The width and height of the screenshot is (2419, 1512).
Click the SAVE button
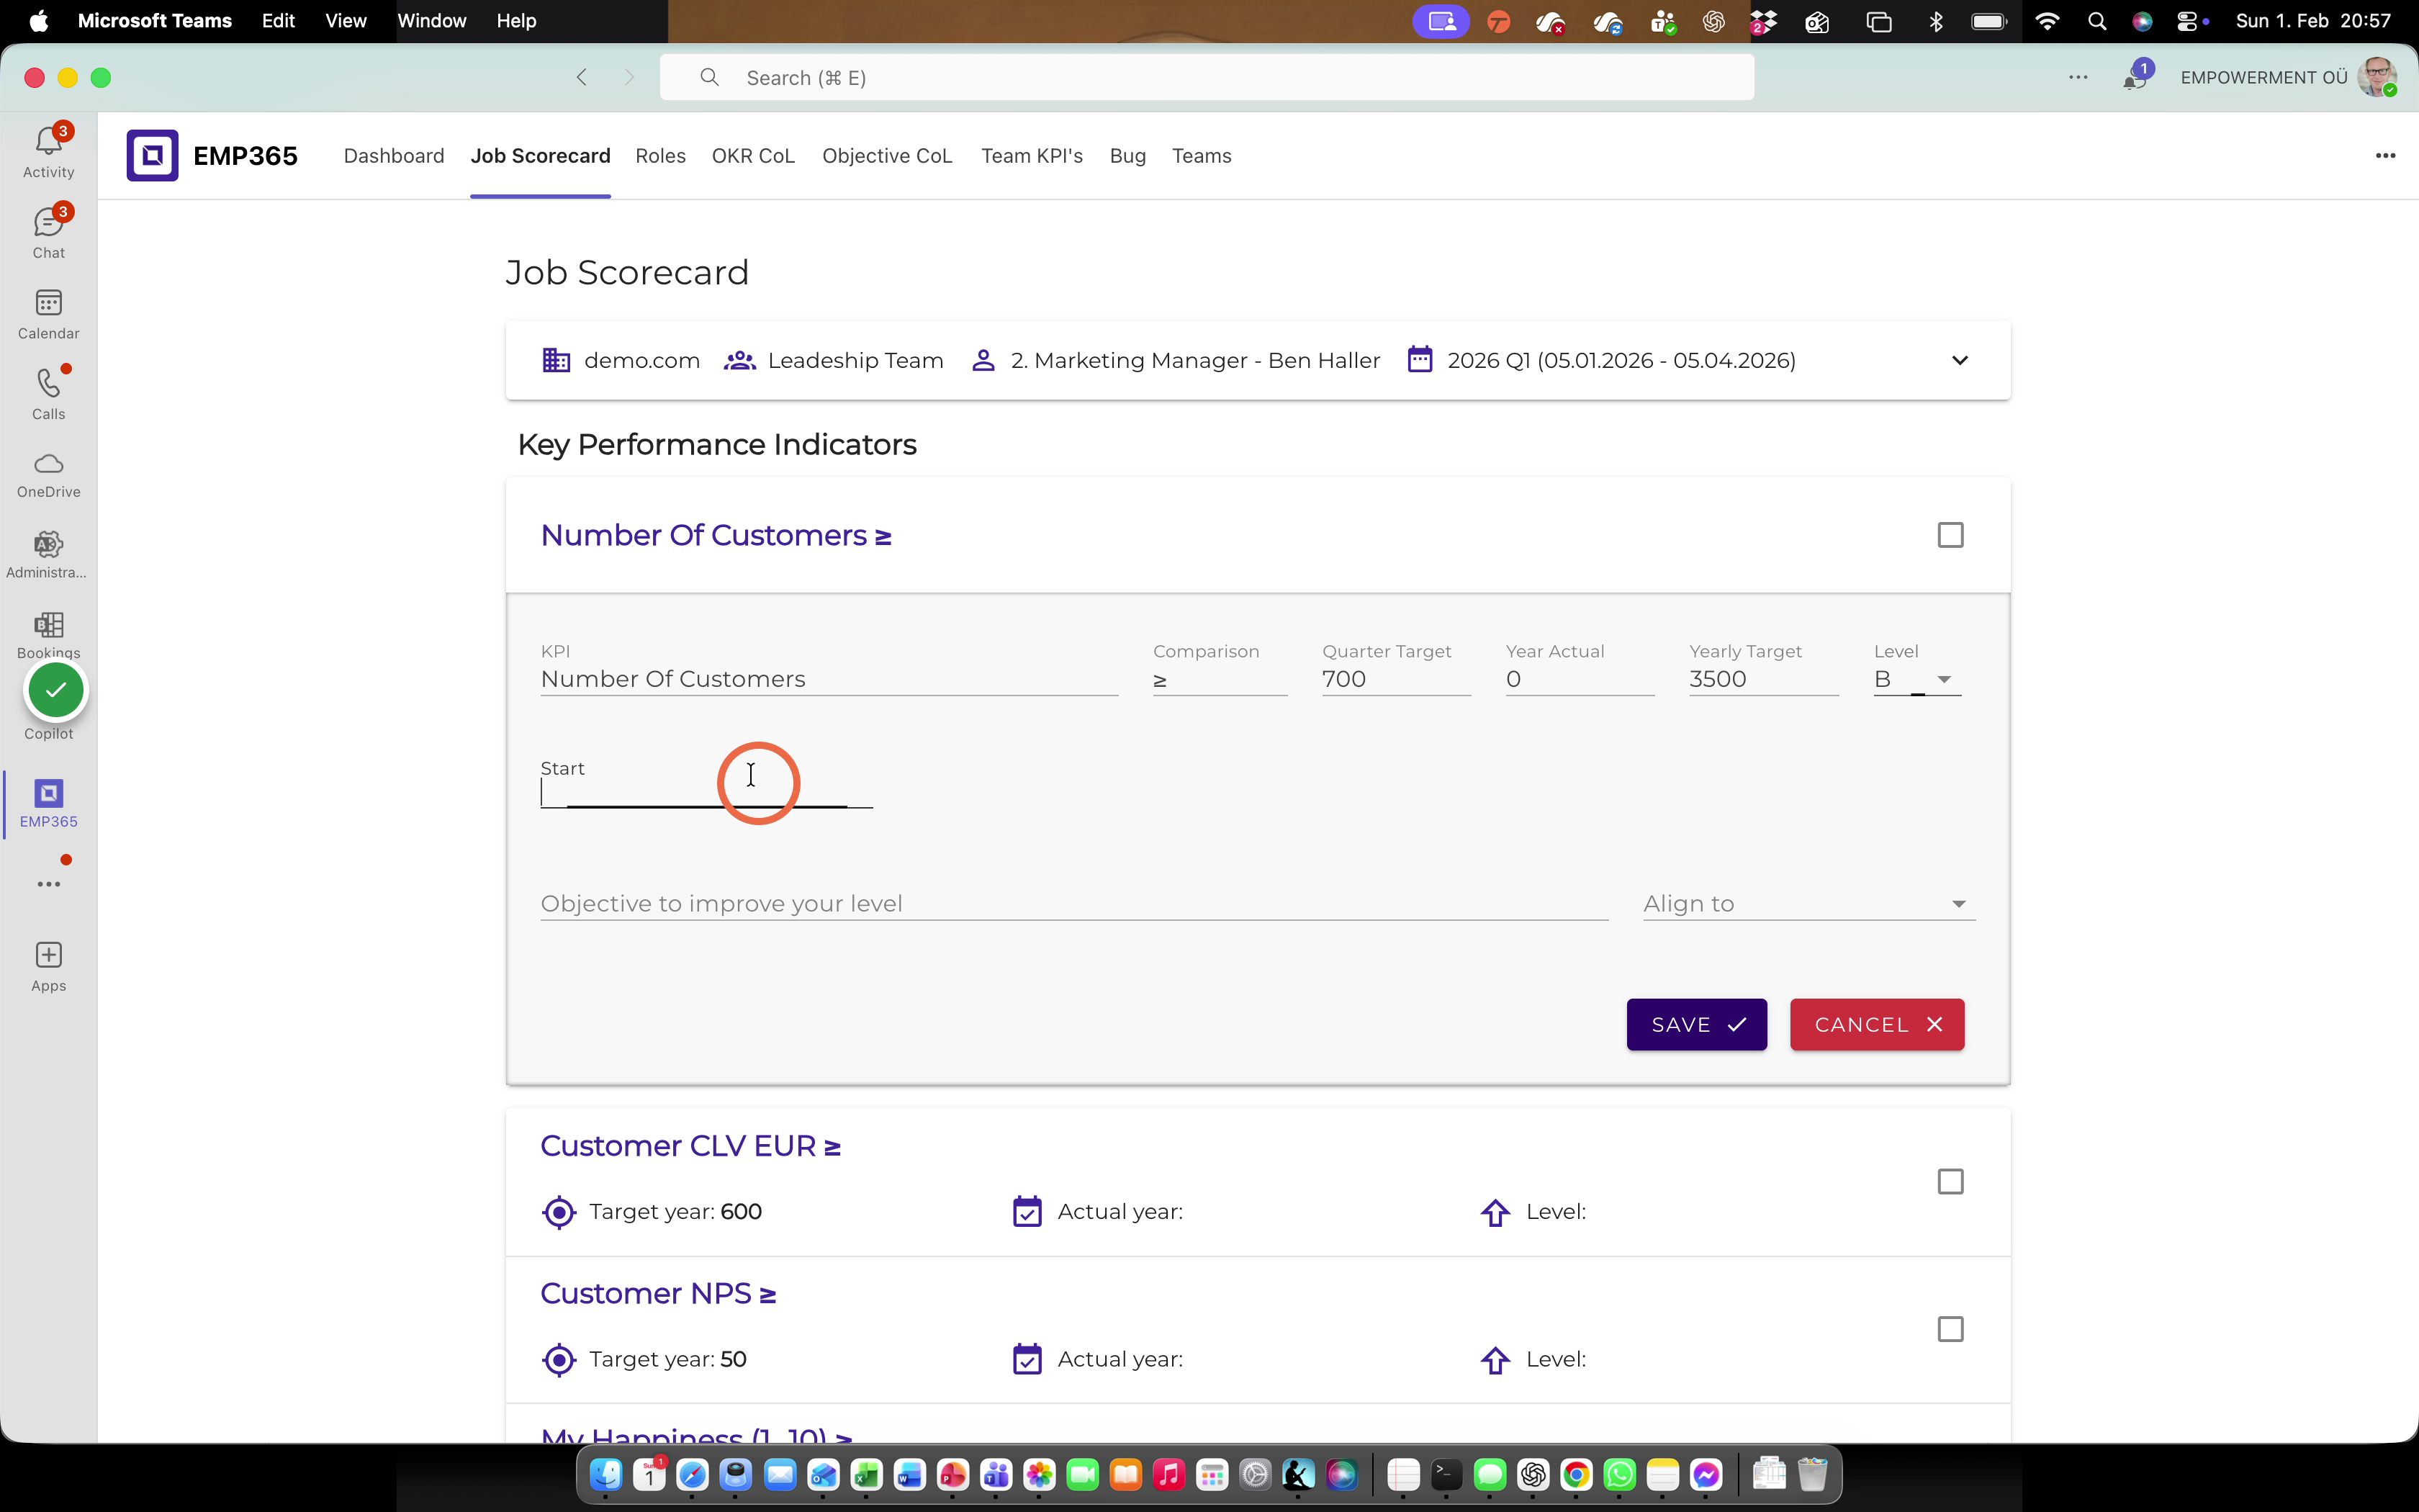tap(1696, 1024)
